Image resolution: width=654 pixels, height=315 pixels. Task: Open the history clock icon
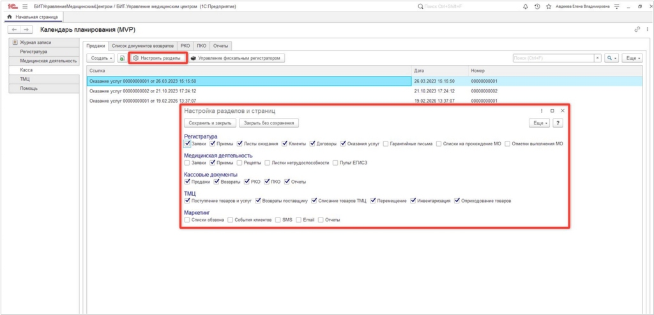coord(538,6)
